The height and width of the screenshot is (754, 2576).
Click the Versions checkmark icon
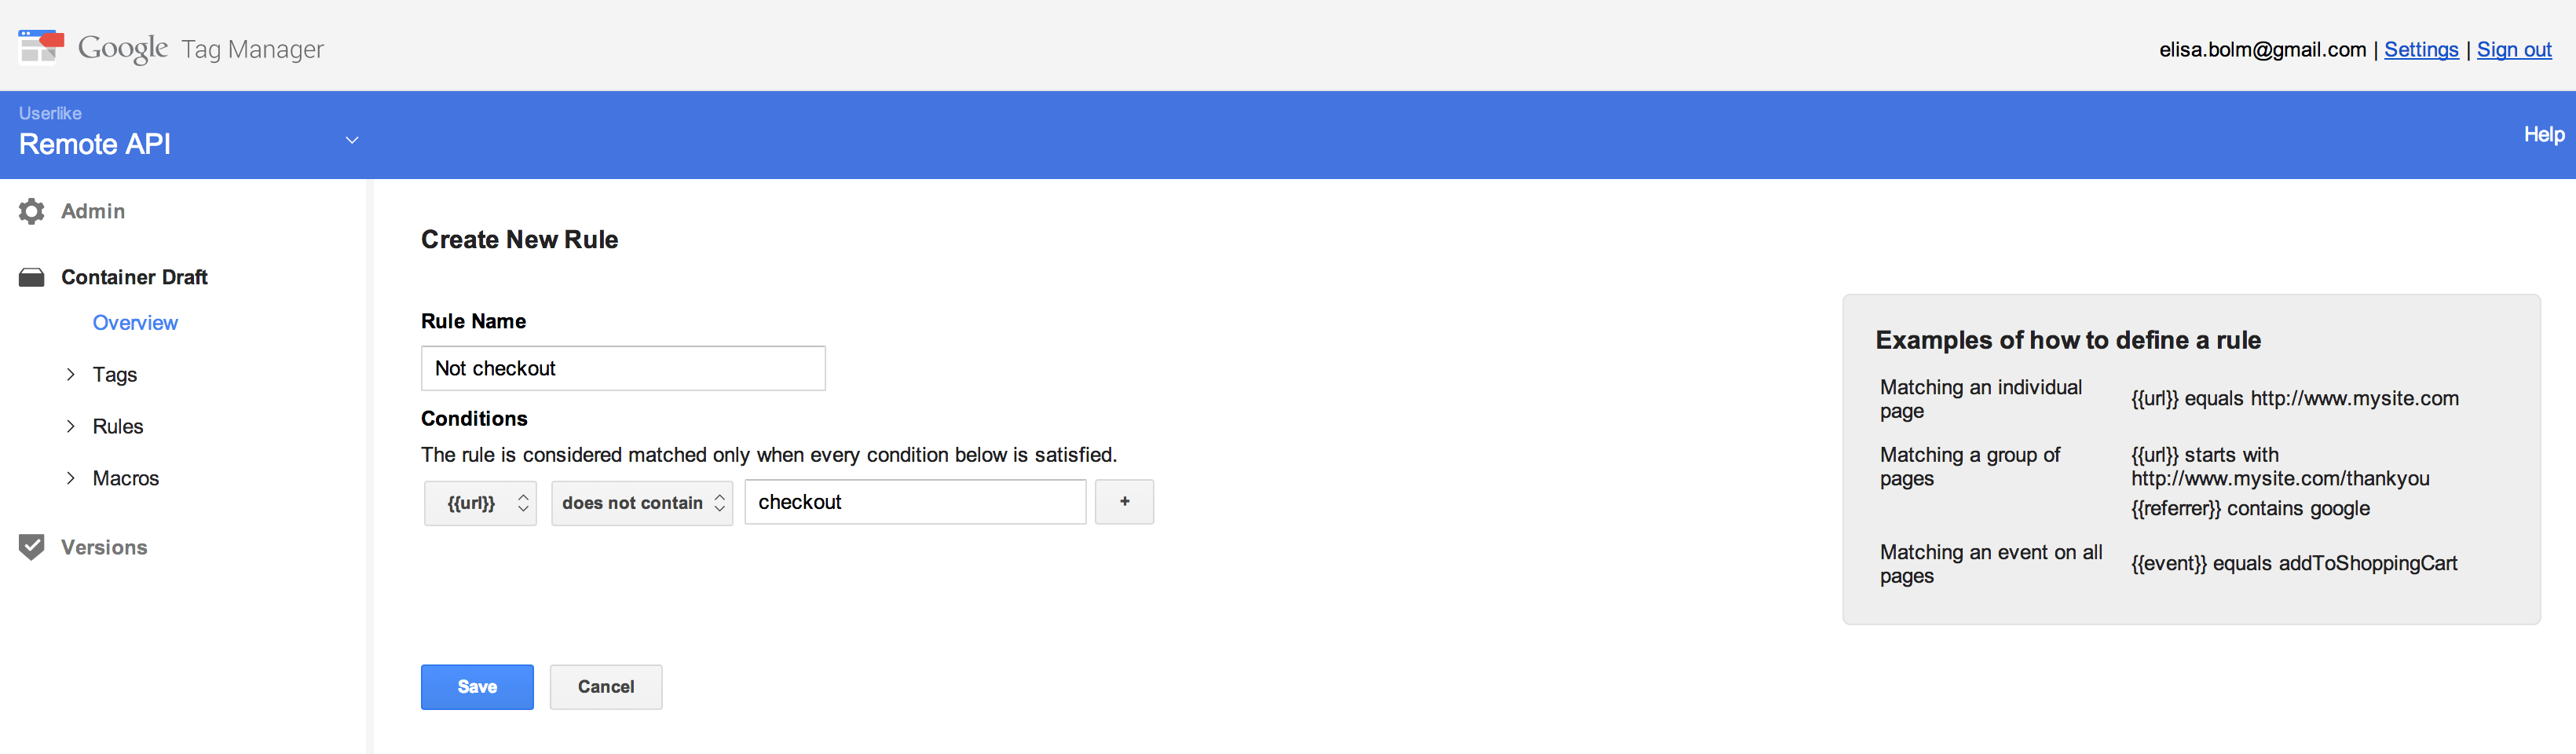(32, 547)
